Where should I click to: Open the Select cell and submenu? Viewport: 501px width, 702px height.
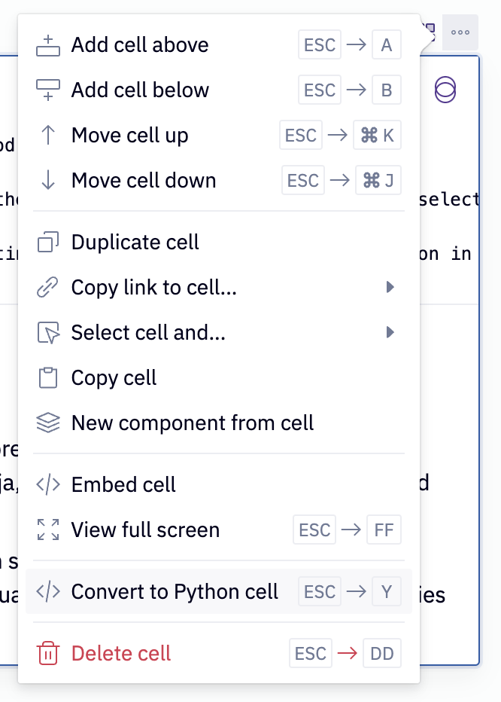(x=390, y=332)
